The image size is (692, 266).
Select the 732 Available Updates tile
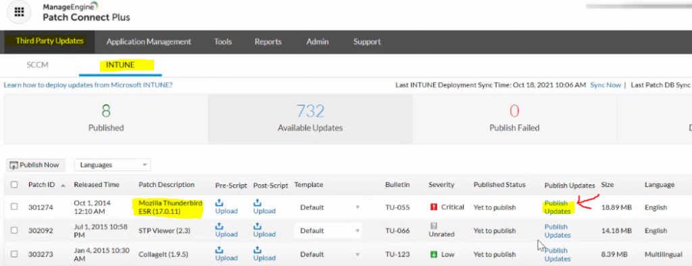(310, 119)
